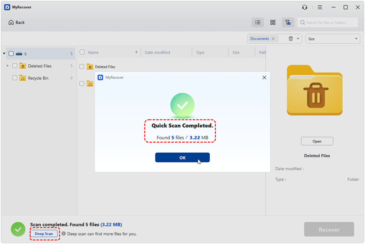Focus the search files or folders field
This screenshot has width=365, height=244.
click(328, 23)
